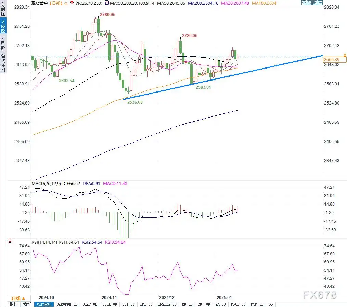Click the 现货黄金 instrument title
The height and width of the screenshot is (307, 347).
40,3
